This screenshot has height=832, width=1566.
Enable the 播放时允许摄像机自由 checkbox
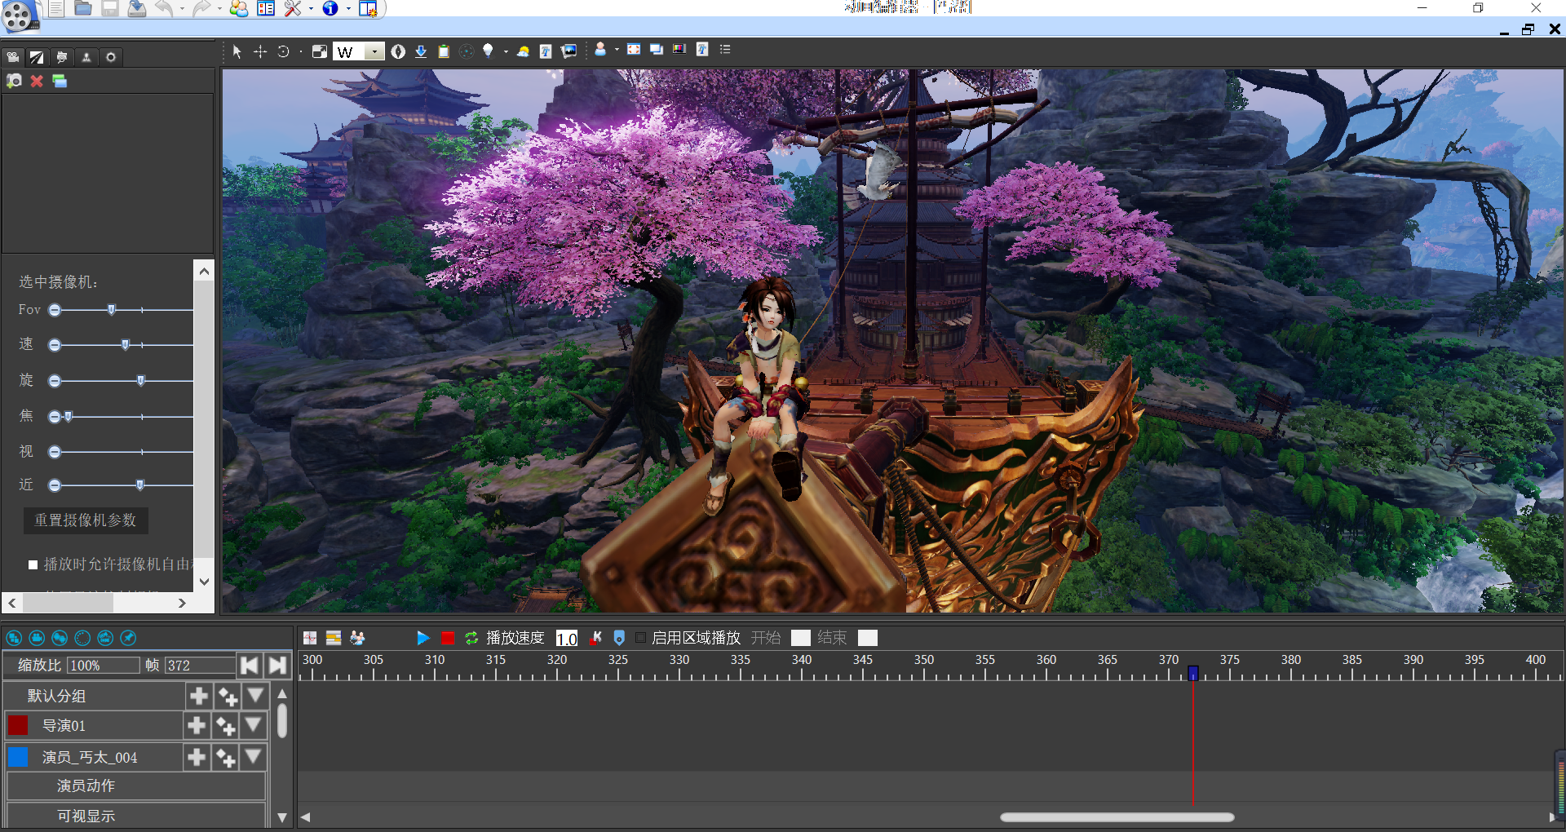click(x=33, y=564)
